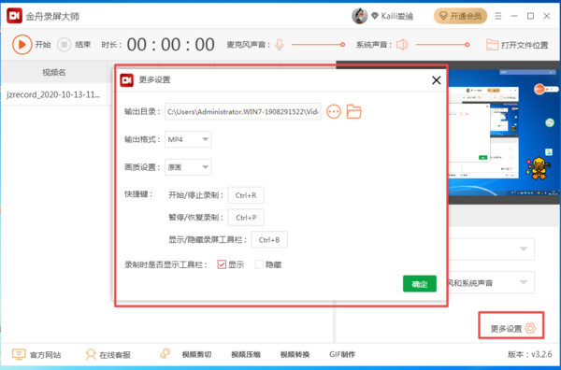Screen dimensions: 561x370
Task: Adjust the system sound slider handle
Action: [467, 45]
